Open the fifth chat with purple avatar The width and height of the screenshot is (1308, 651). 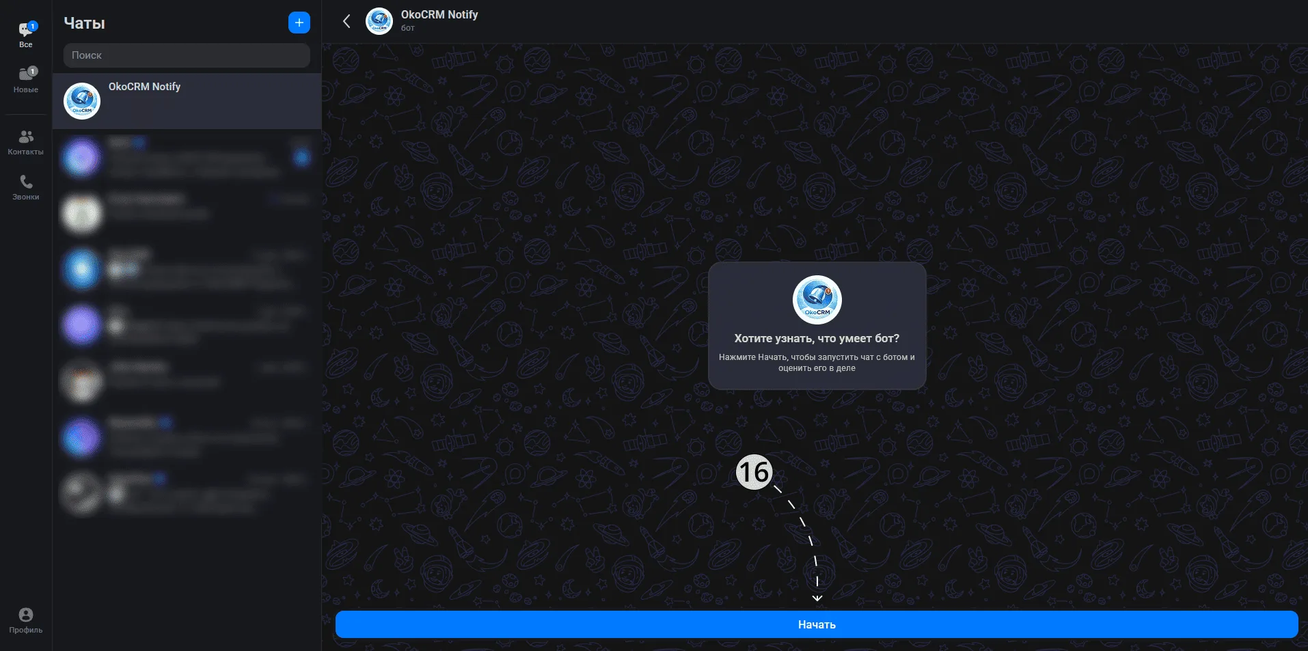point(187,325)
